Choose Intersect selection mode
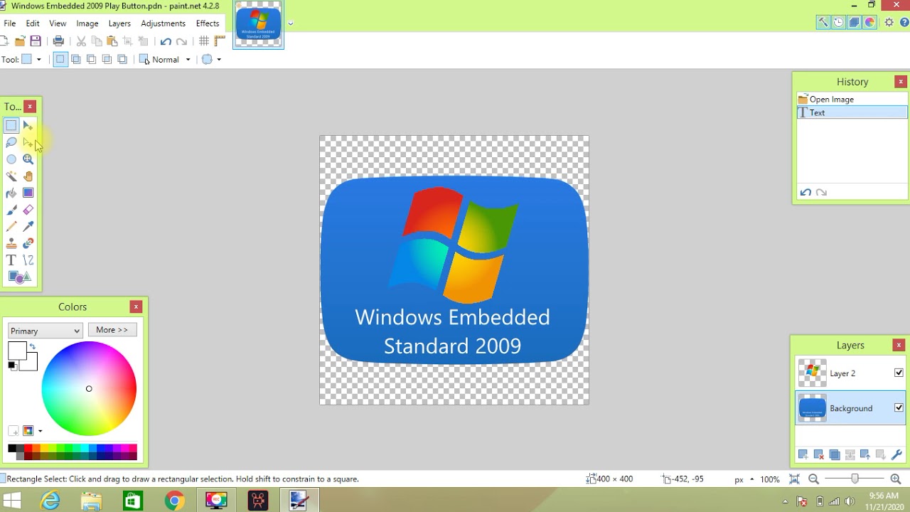This screenshot has width=910, height=512. coord(107,60)
